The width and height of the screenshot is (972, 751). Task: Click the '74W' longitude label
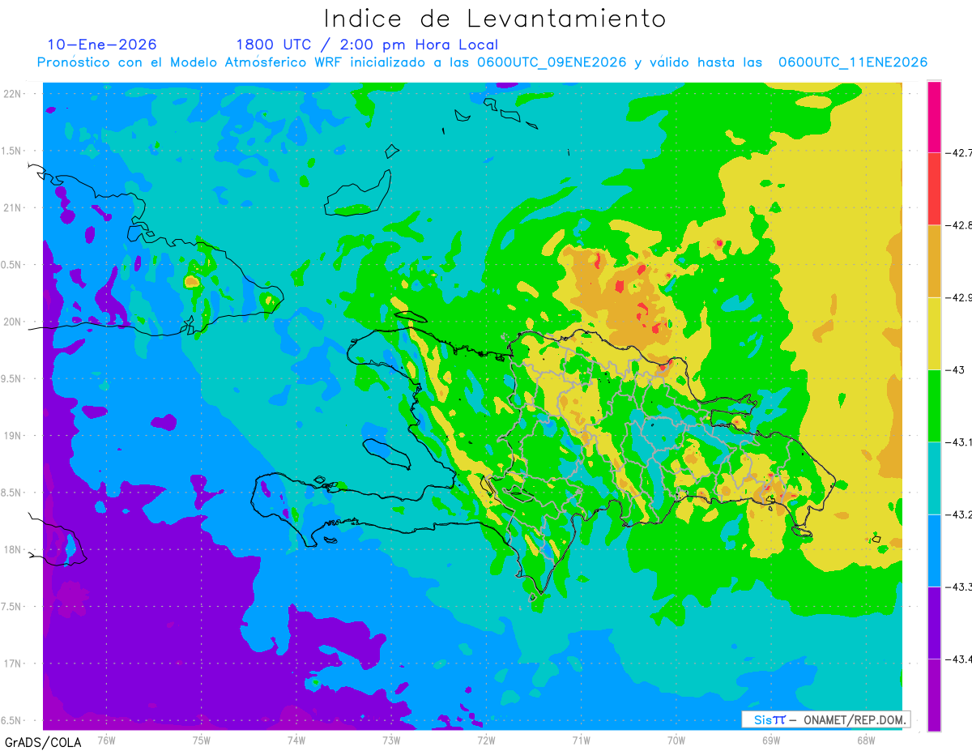click(x=296, y=740)
